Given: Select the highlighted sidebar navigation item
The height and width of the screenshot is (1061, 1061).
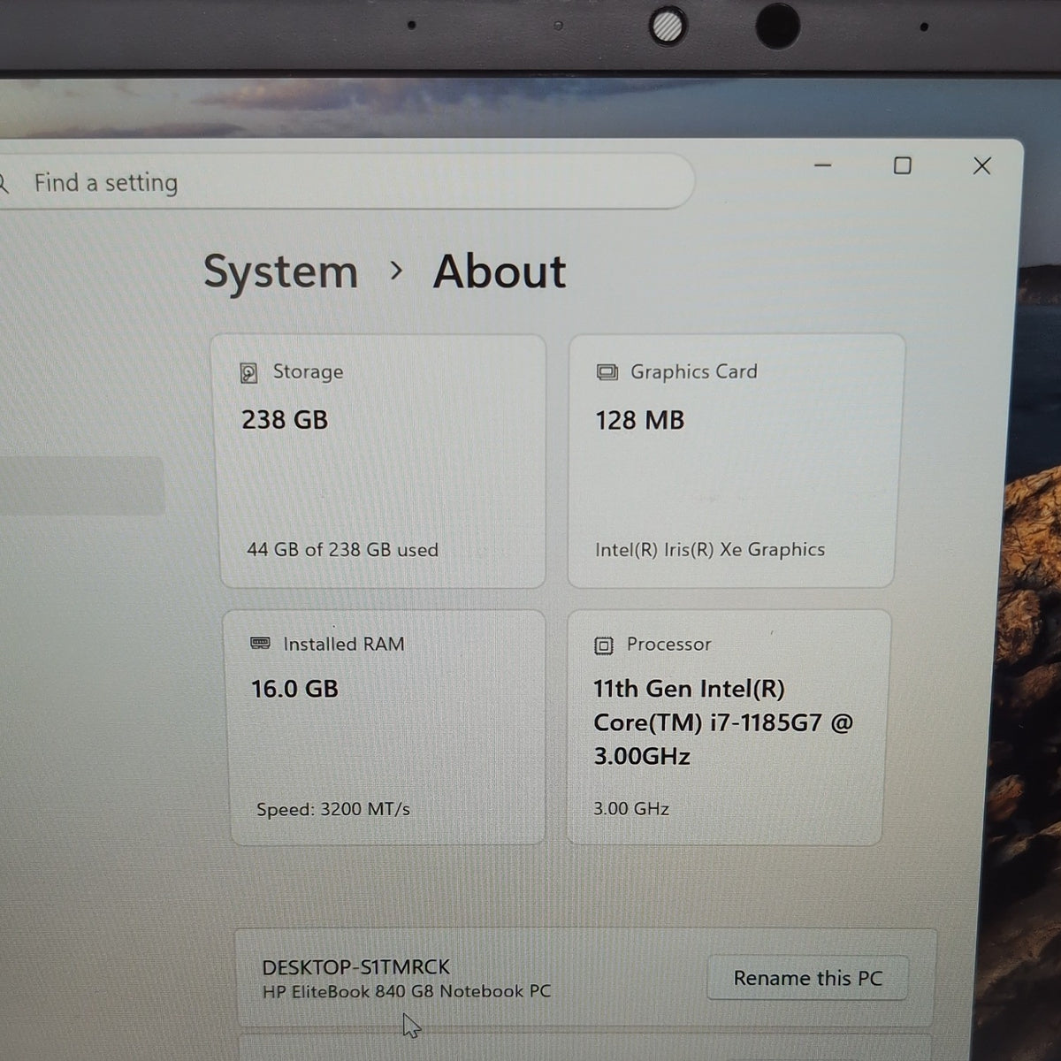Looking at the screenshot, I should 81,485.
